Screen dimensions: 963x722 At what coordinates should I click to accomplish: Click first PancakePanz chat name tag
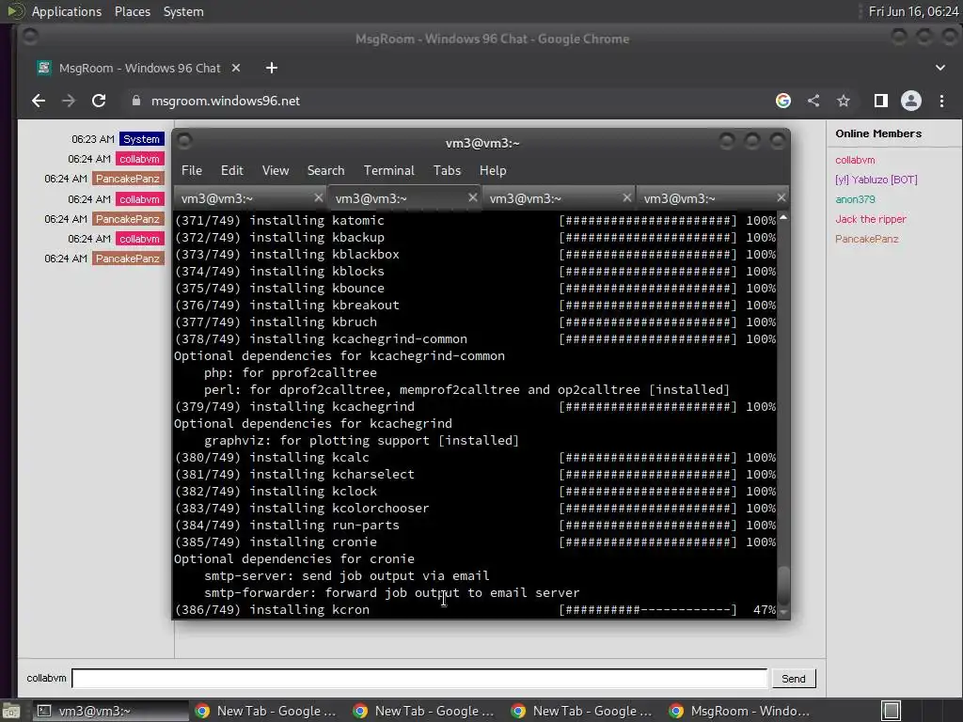pos(128,179)
